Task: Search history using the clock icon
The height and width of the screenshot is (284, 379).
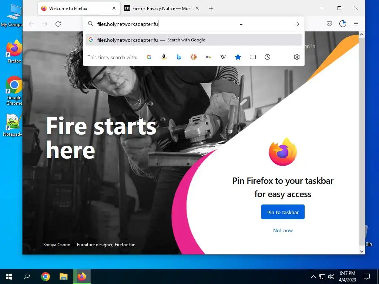Action: tap(267, 57)
